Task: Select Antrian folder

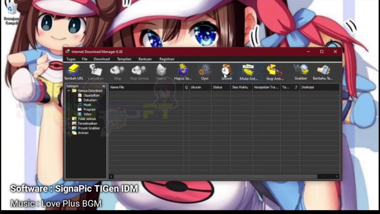Action: tap(80, 133)
